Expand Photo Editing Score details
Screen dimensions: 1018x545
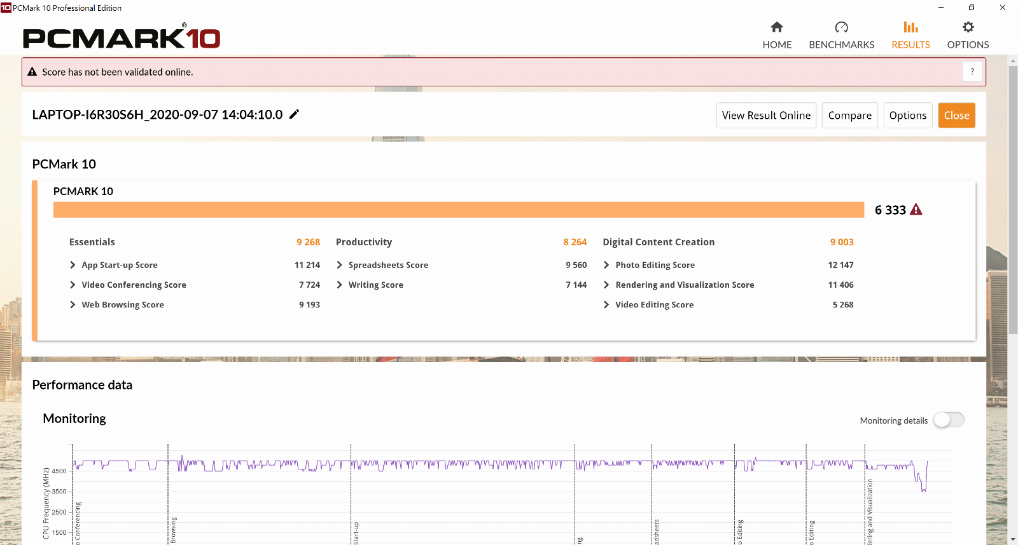tap(606, 265)
